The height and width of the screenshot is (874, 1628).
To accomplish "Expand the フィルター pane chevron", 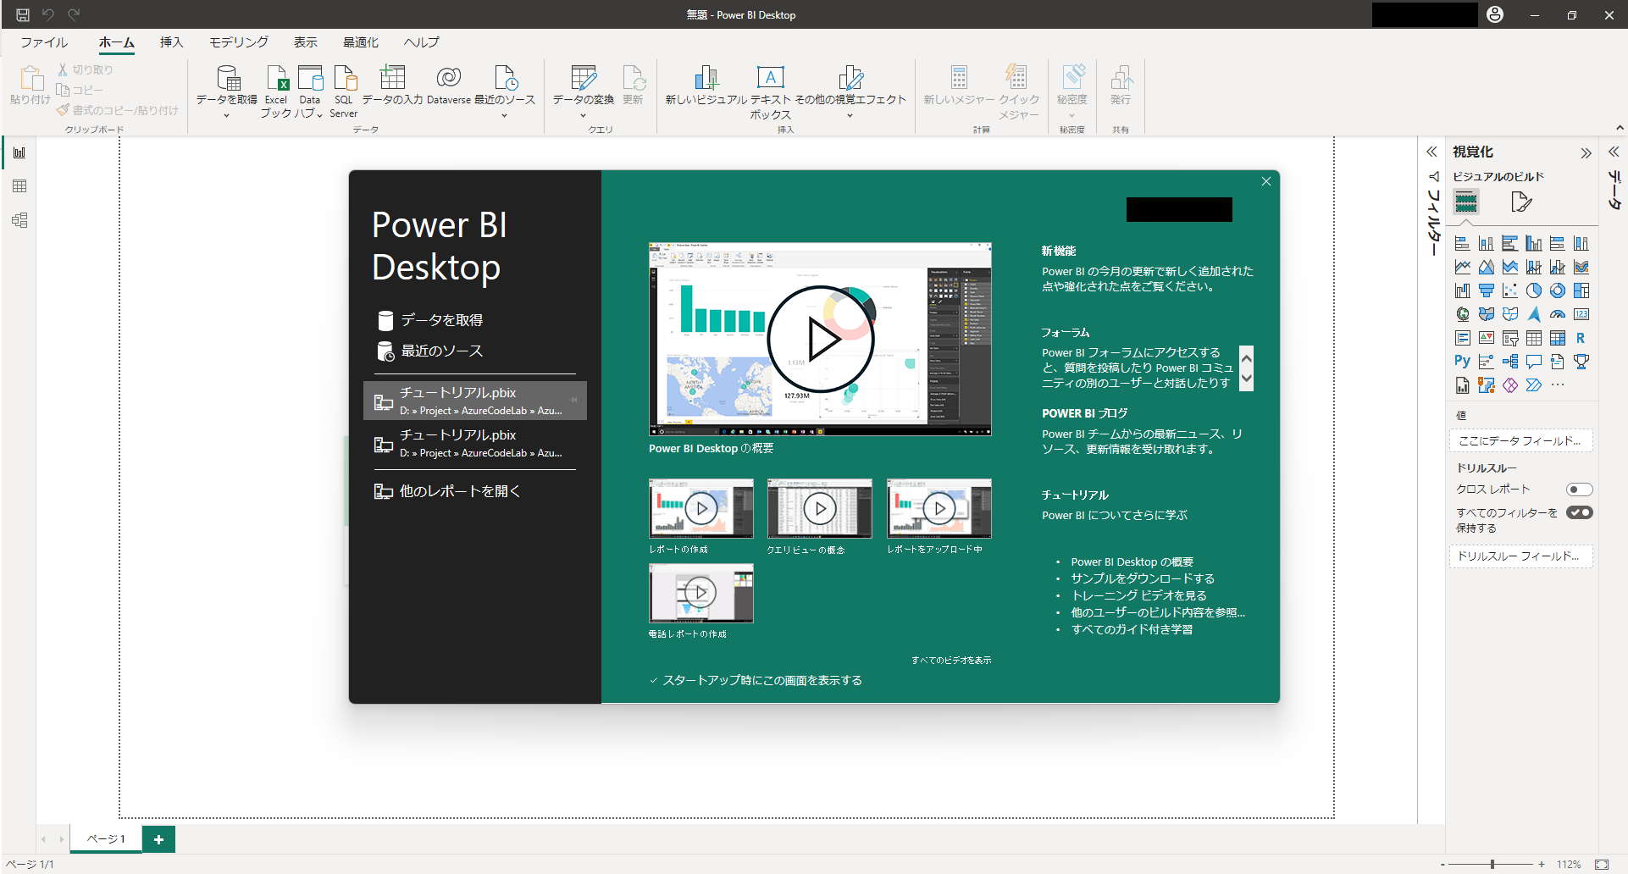I will [x=1431, y=152].
